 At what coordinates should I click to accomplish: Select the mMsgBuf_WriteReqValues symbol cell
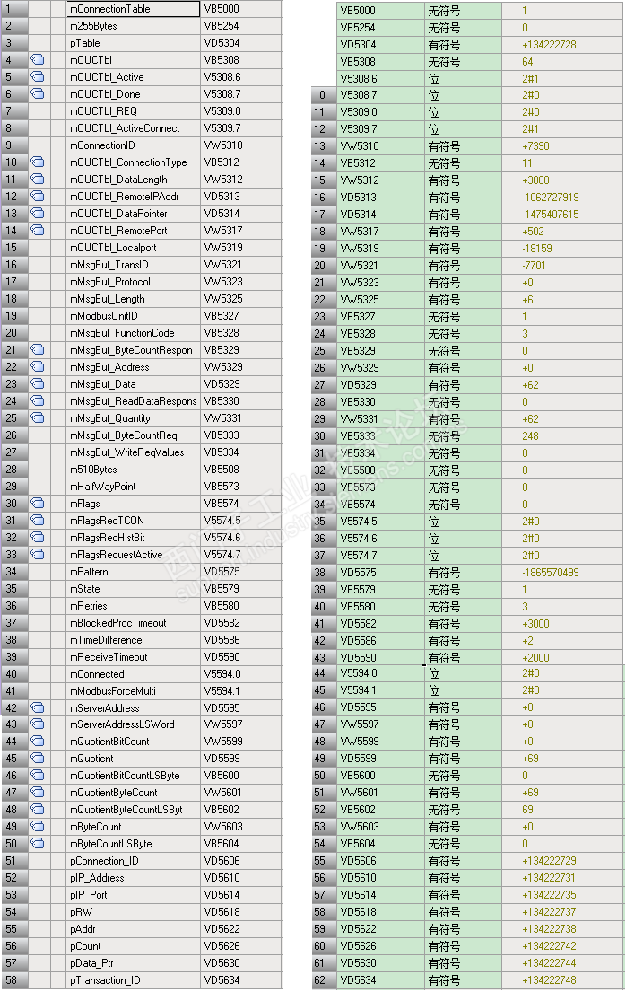(134, 452)
